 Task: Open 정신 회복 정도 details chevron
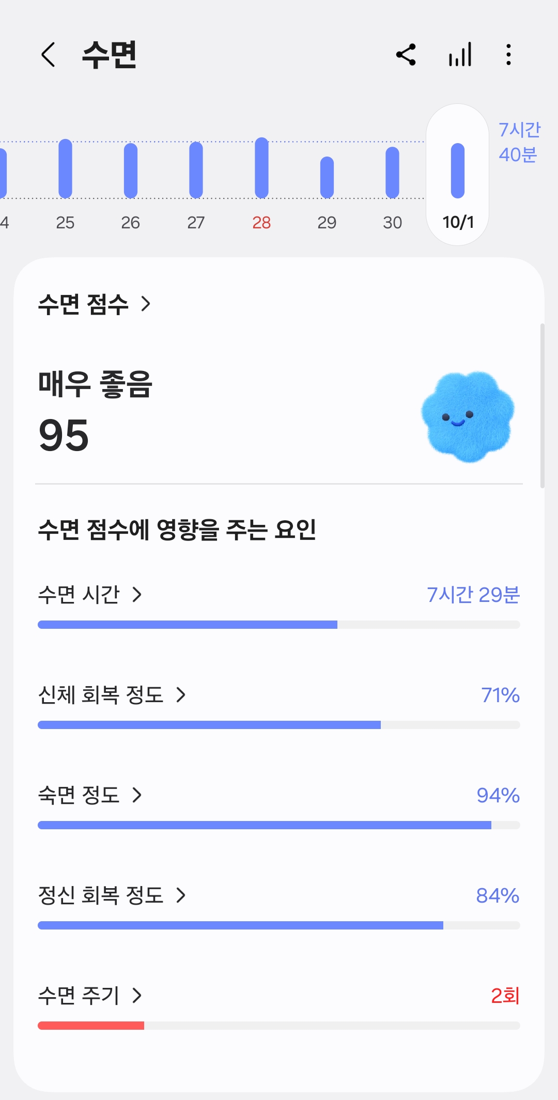[x=181, y=895]
